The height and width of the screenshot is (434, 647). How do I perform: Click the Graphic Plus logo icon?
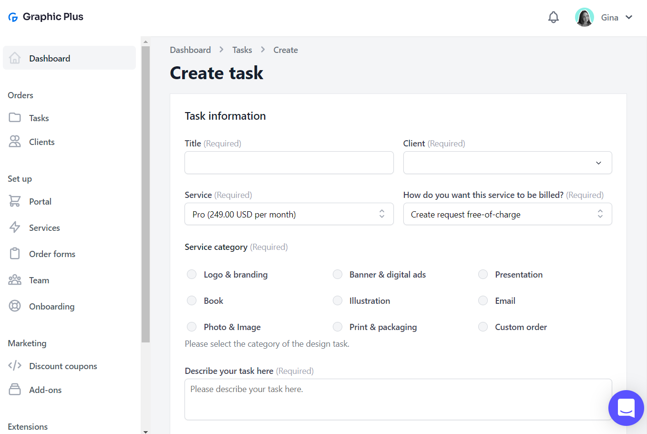click(13, 17)
